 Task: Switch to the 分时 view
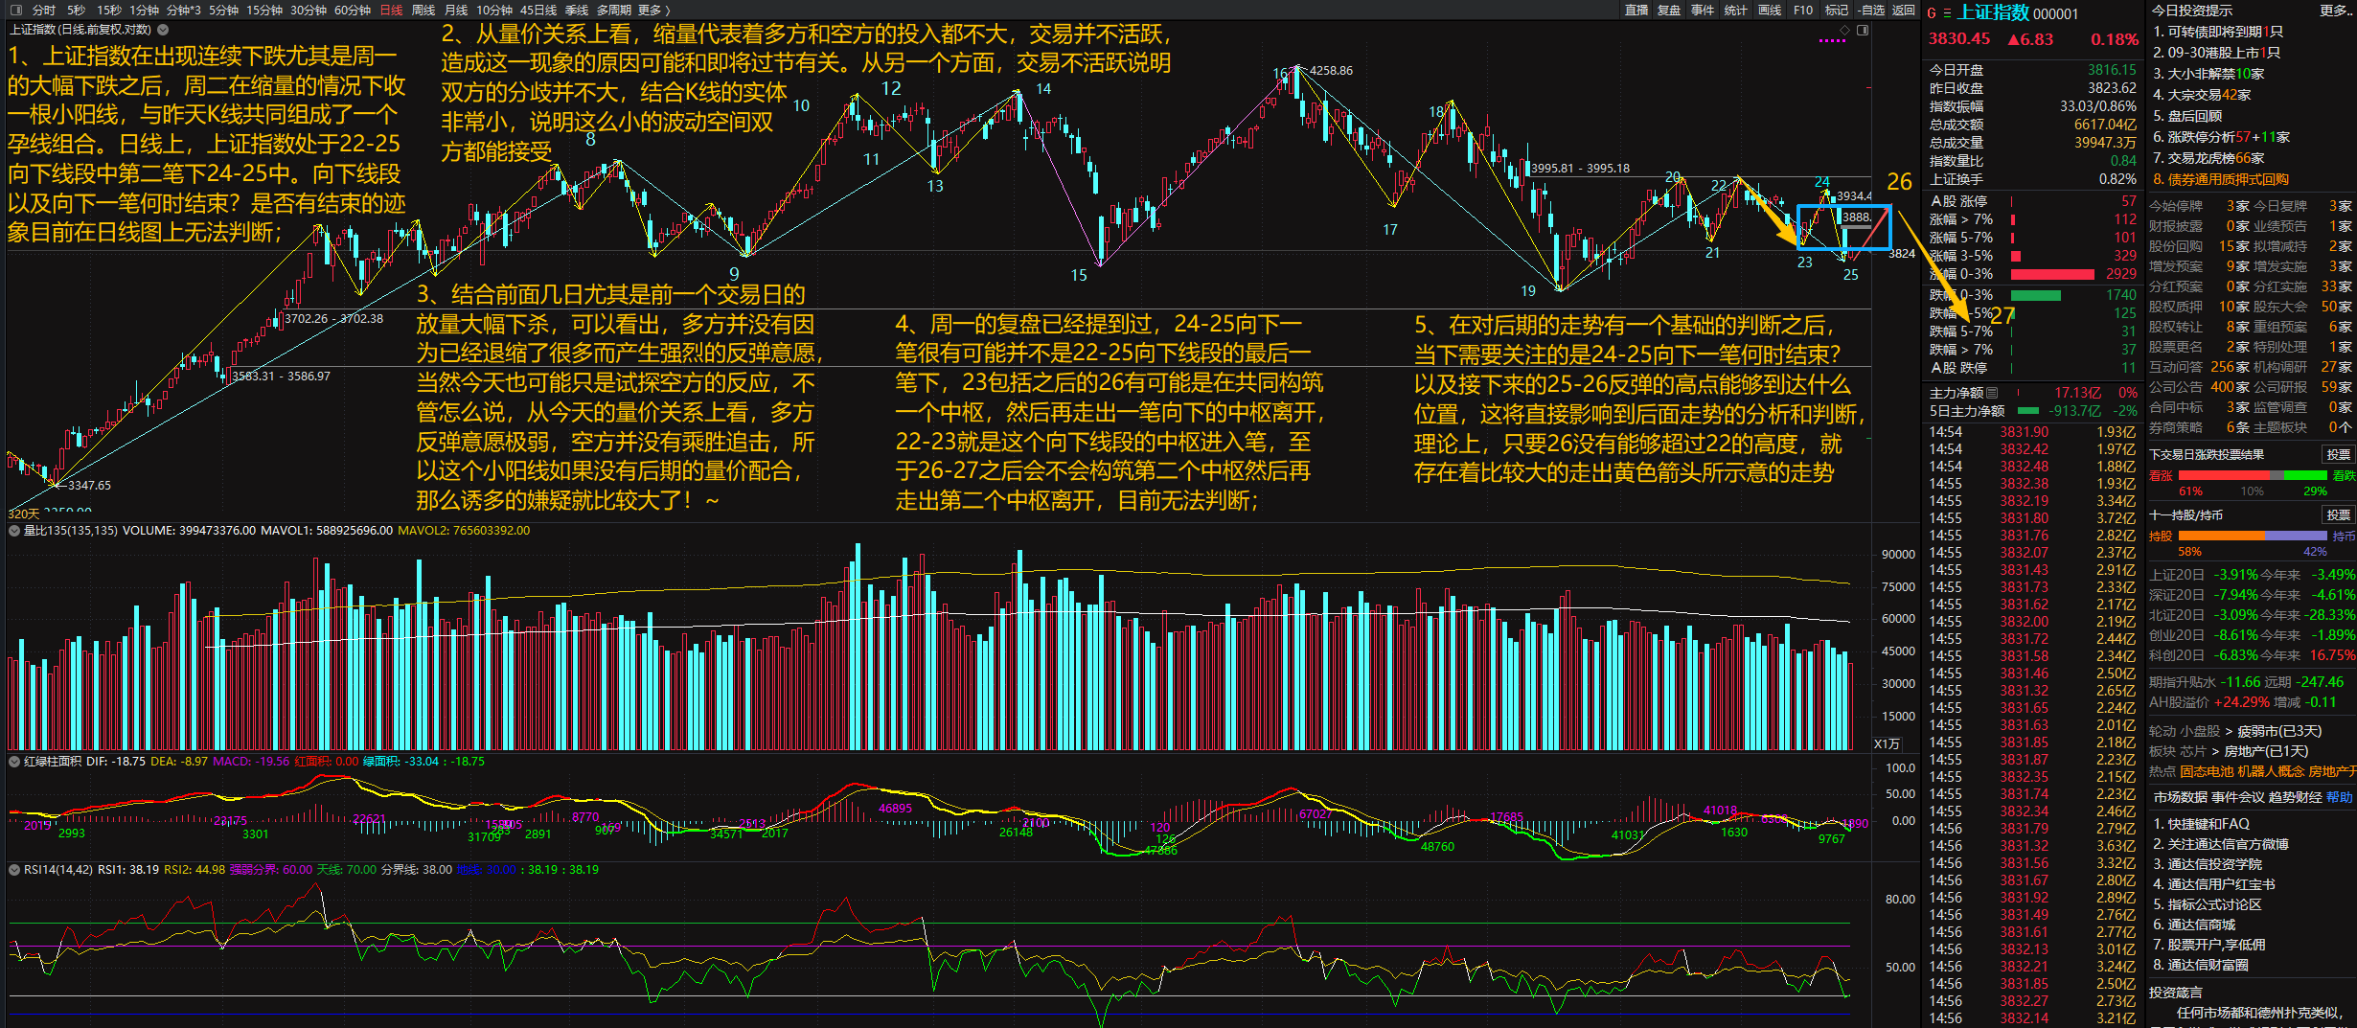click(x=44, y=10)
